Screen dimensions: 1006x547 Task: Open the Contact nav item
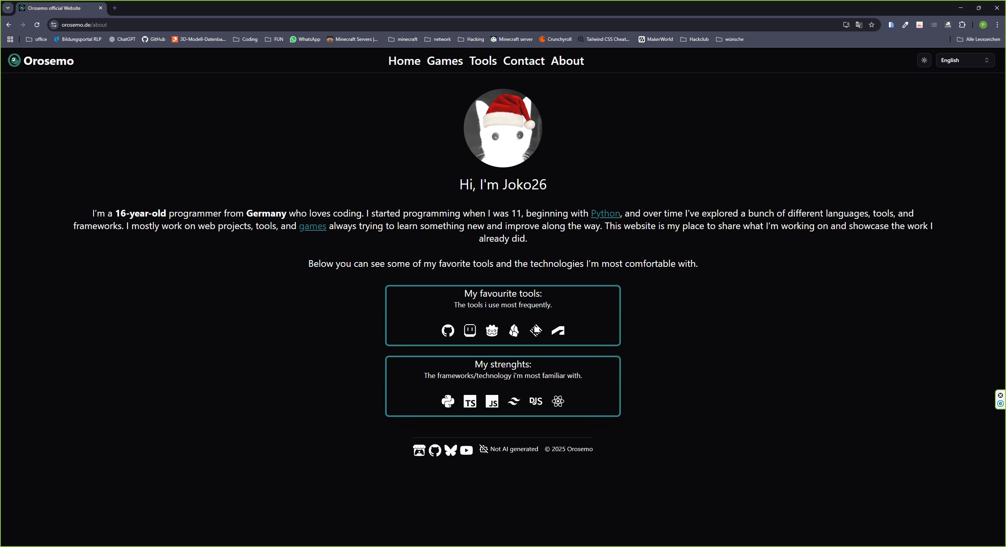pos(523,61)
